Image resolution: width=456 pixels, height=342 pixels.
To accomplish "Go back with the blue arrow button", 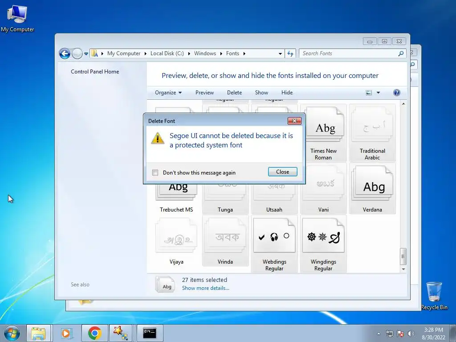I will pos(65,53).
